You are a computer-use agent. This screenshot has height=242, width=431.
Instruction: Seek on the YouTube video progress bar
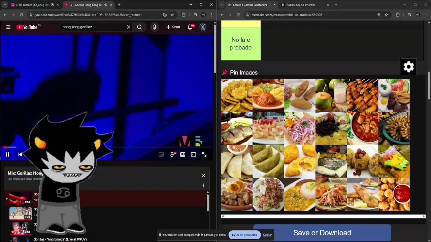106,147
